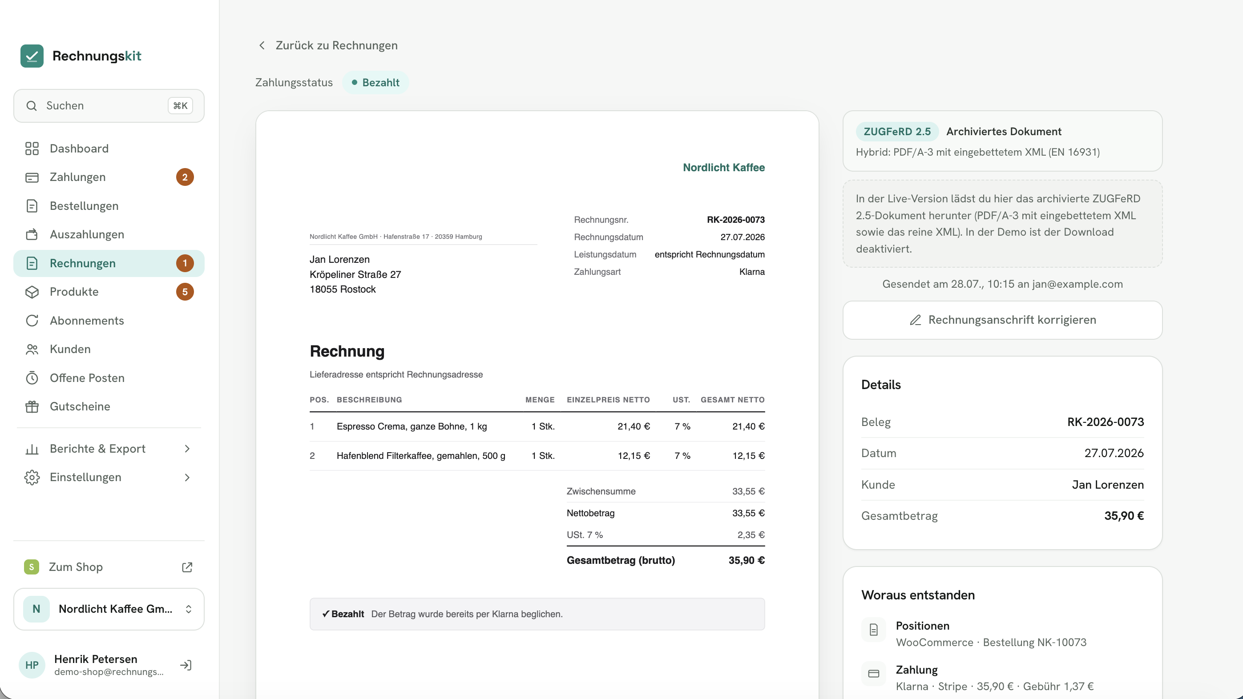Open Abonnements in the sidebar
The height and width of the screenshot is (699, 1243).
point(109,321)
